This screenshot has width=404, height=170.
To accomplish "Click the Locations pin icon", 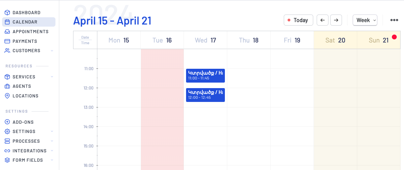I will pyautogui.click(x=7, y=96).
